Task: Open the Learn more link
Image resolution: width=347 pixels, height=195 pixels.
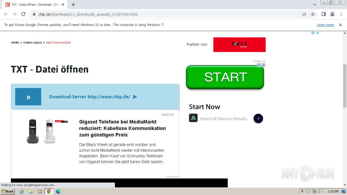Action: [x=325, y=25]
